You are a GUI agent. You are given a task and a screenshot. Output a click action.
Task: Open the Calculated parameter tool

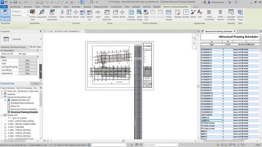(41, 13)
